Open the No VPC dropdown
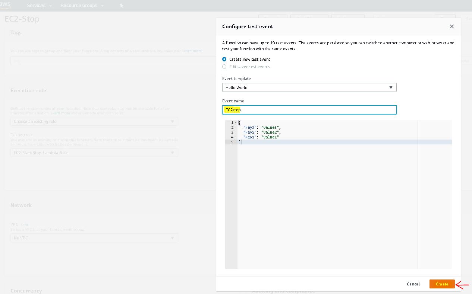The height and width of the screenshot is (294, 472). click(x=94, y=238)
